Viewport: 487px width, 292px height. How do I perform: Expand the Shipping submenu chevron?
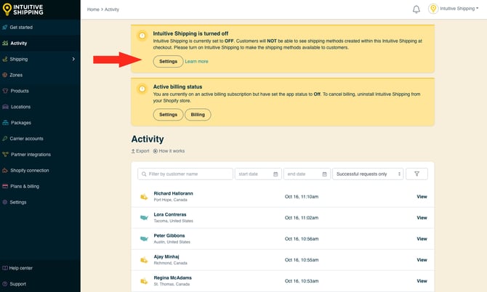pyautogui.click(x=73, y=59)
